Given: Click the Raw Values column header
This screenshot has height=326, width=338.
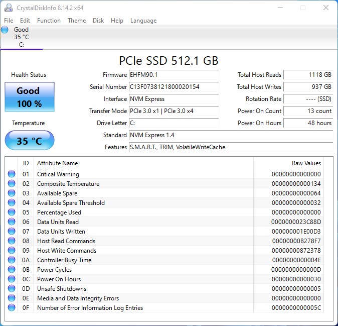Looking at the screenshot, I should point(306,163).
